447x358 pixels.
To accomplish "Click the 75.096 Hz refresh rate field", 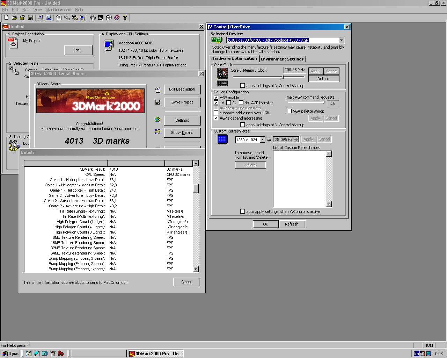I will [x=283, y=139].
